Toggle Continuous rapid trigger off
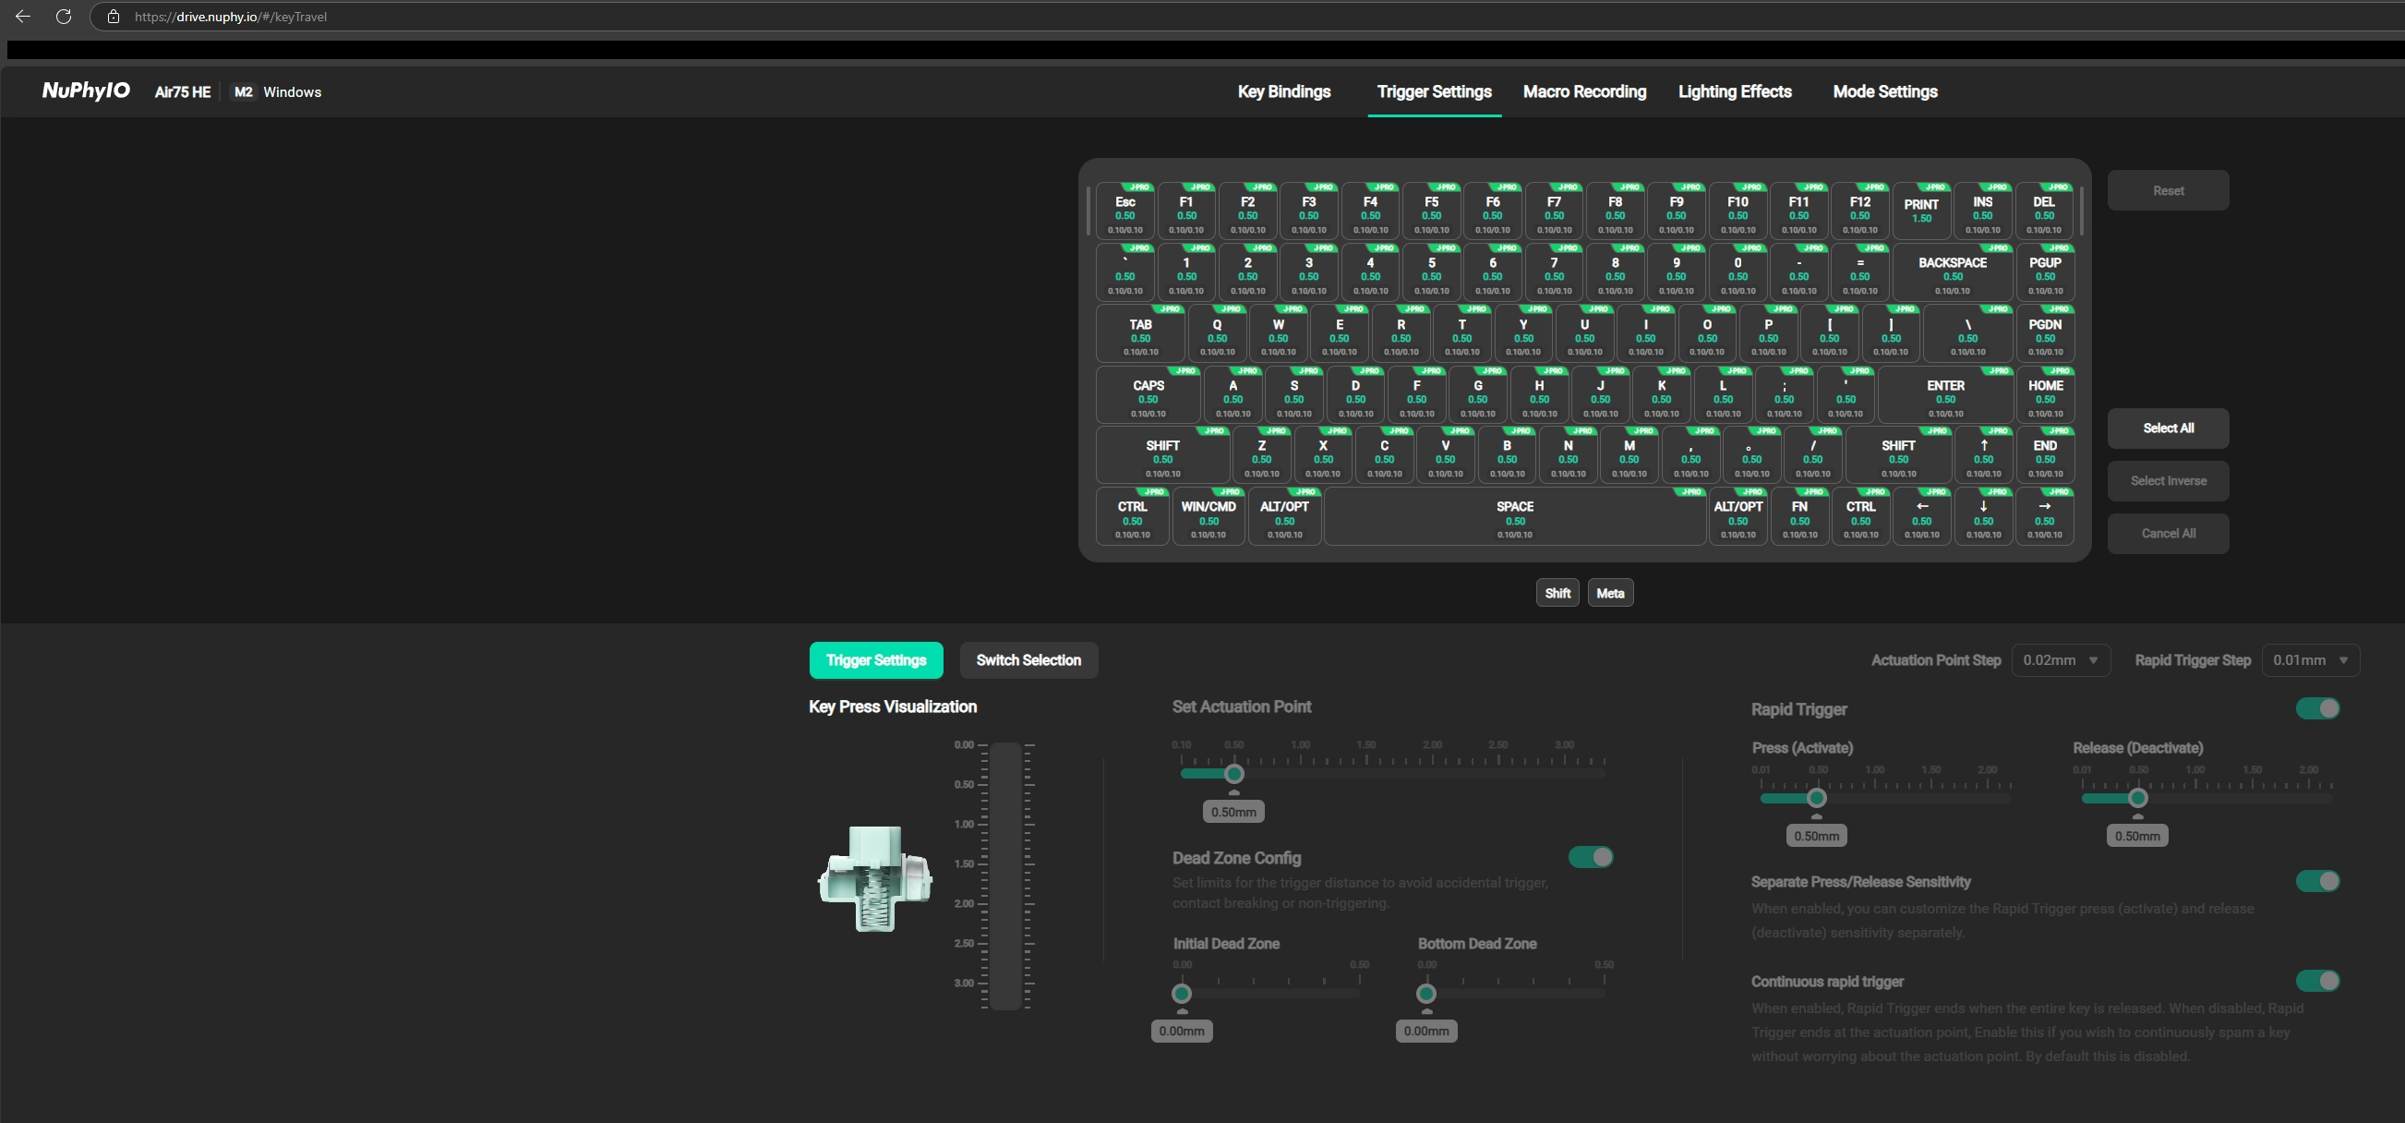Image resolution: width=2405 pixels, height=1123 pixels. pyautogui.click(x=2317, y=980)
